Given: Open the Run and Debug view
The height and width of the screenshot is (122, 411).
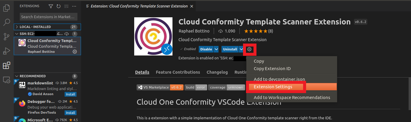Looking at the screenshot, I should pos(7,51).
